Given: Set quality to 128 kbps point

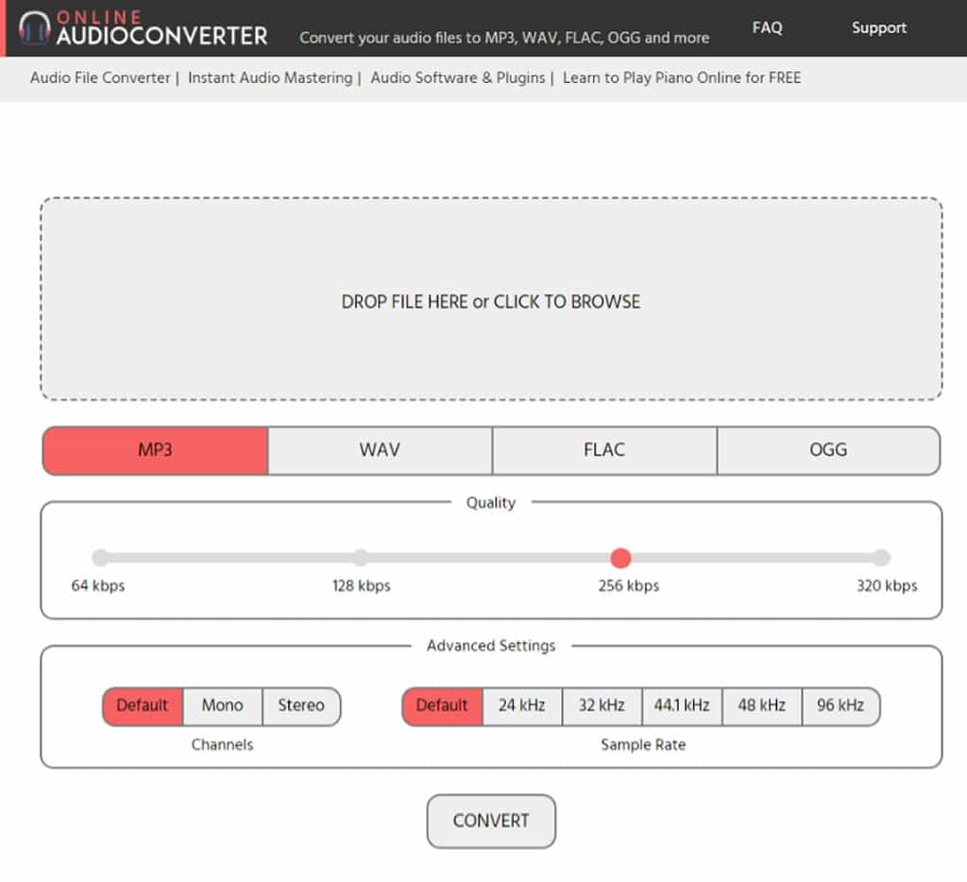Looking at the screenshot, I should click(x=361, y=558).
